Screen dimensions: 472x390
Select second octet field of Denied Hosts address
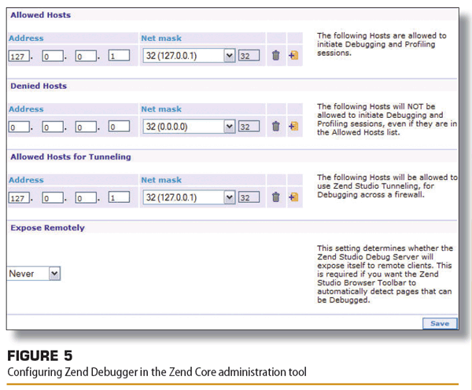pos(52,127)
